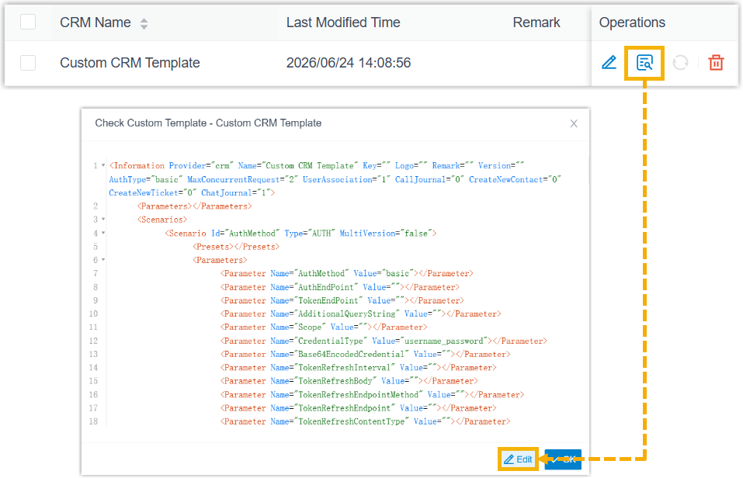
Task: Click the Custom CRM Template name cell
Action: 130,63
